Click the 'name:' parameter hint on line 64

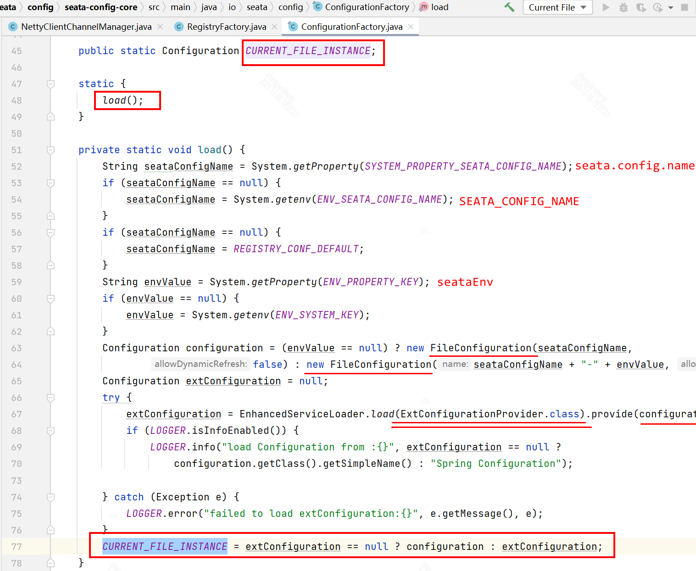tap(455, 364)
